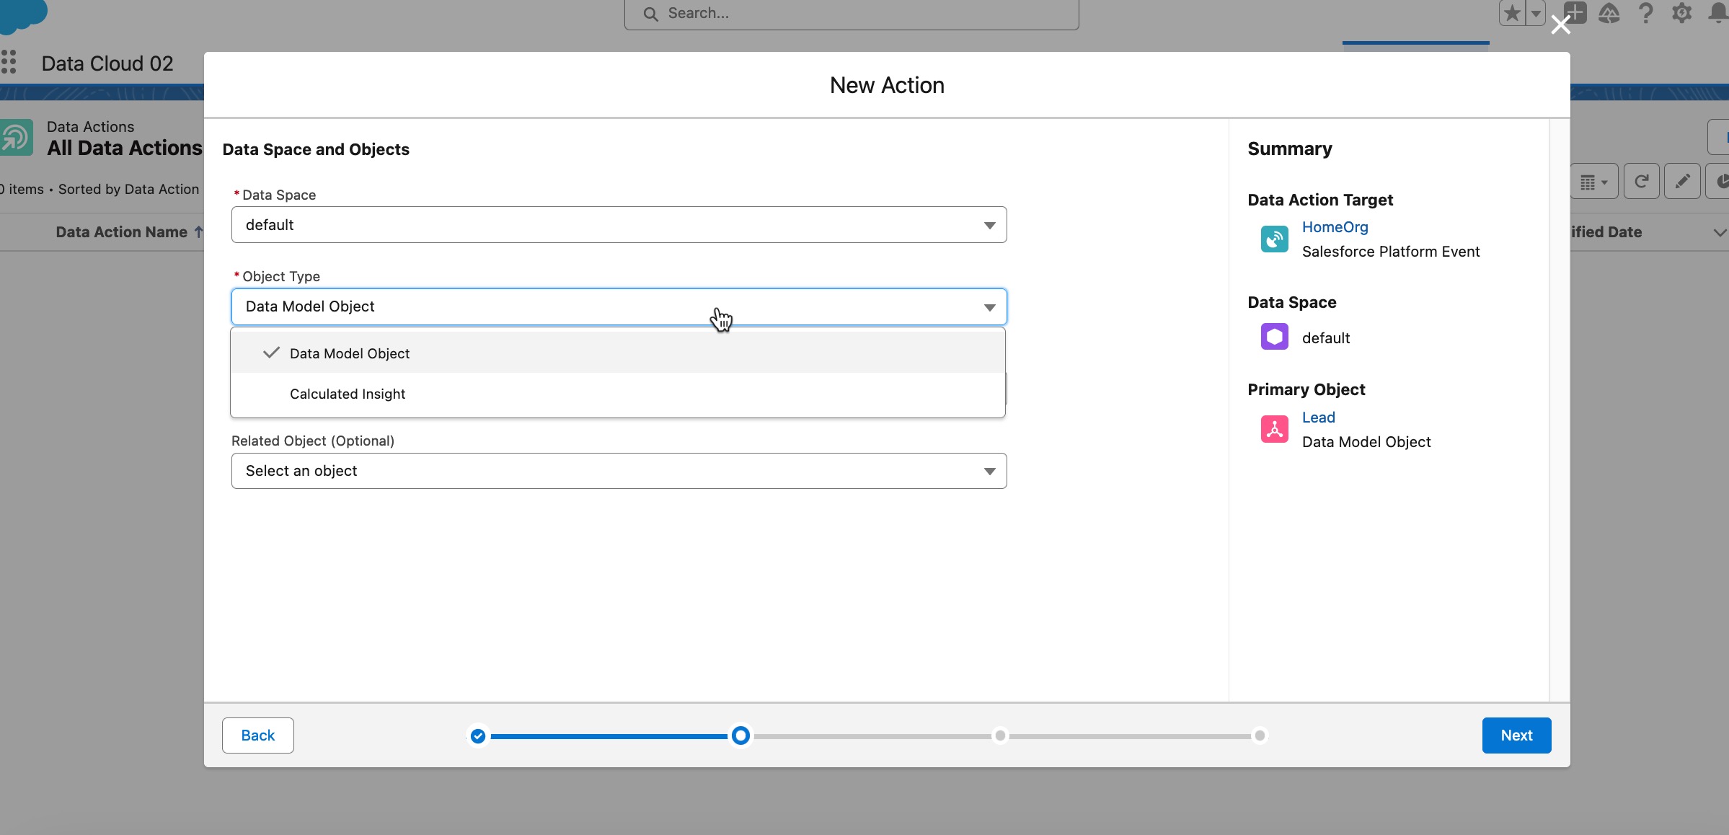Click the Lead primary object icon

(1274, 429)
